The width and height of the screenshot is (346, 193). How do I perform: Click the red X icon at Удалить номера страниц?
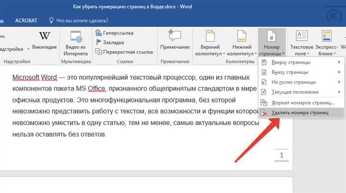point(264,113)
